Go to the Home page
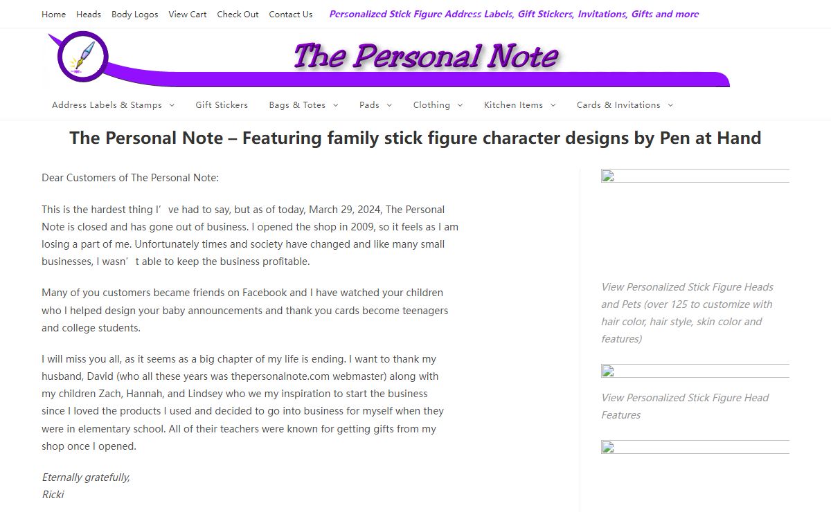 54,15
